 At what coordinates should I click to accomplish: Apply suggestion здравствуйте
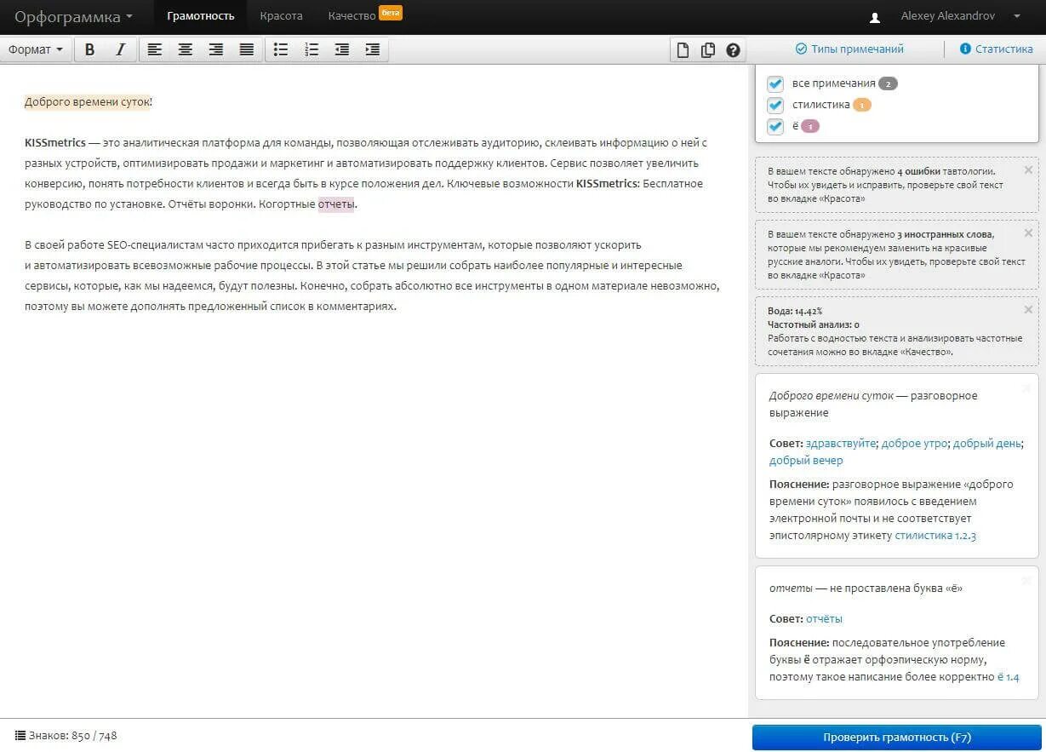tap(841, 444)
